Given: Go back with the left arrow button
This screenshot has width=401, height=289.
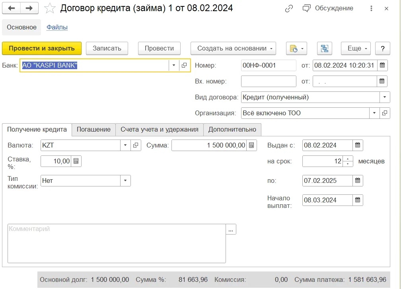Looking at the screenshot, I should (12, 8).
